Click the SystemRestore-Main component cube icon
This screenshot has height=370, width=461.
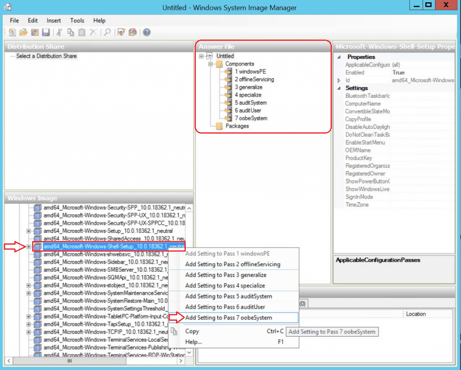coord(38,301)
